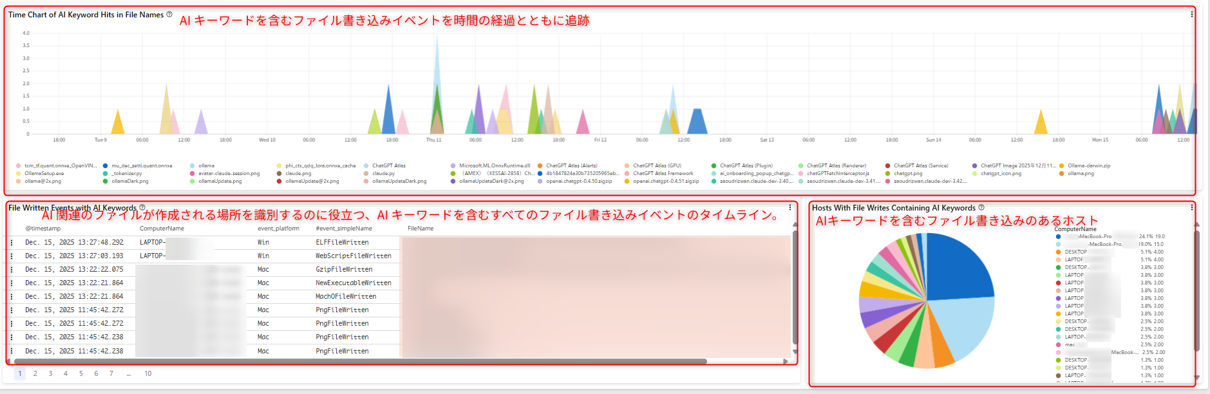Jump to page 10 of events table
Viewport: 1210px width, 394px height.
[148, 373]
